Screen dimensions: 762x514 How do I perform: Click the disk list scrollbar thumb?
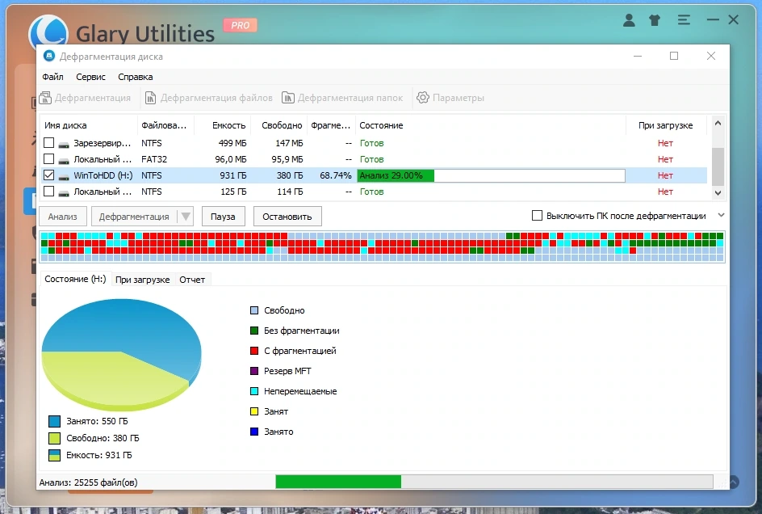718,166
